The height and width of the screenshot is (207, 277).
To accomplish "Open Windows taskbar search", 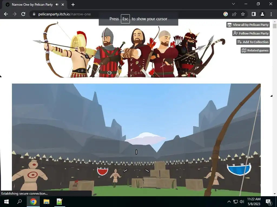I will 19,202.
